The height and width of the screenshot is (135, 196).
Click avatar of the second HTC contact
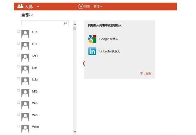click(x=25, y=46)
